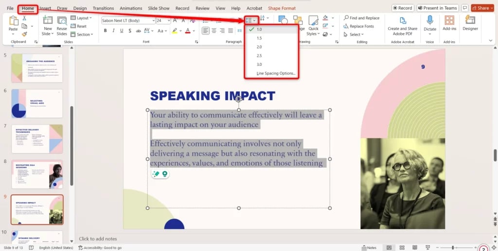
Task: Open character spacing dropdown
Action: pos(148,31)
